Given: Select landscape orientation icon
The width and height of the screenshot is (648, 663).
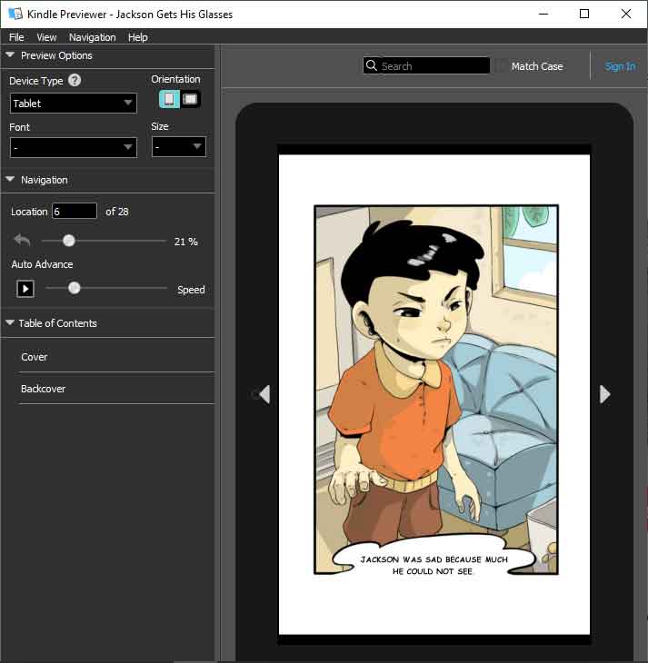Looking at the screenshot, I should 190,99.
